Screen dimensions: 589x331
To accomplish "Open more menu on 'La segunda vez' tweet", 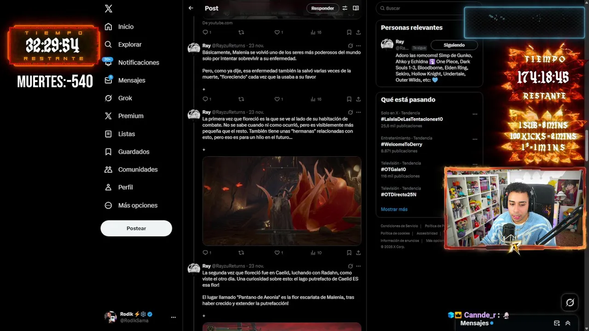I will pos(358,266).
